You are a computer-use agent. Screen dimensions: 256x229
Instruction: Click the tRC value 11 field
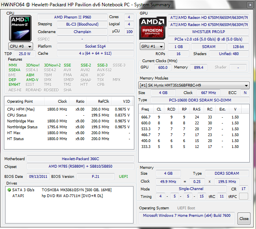point(222,196)
